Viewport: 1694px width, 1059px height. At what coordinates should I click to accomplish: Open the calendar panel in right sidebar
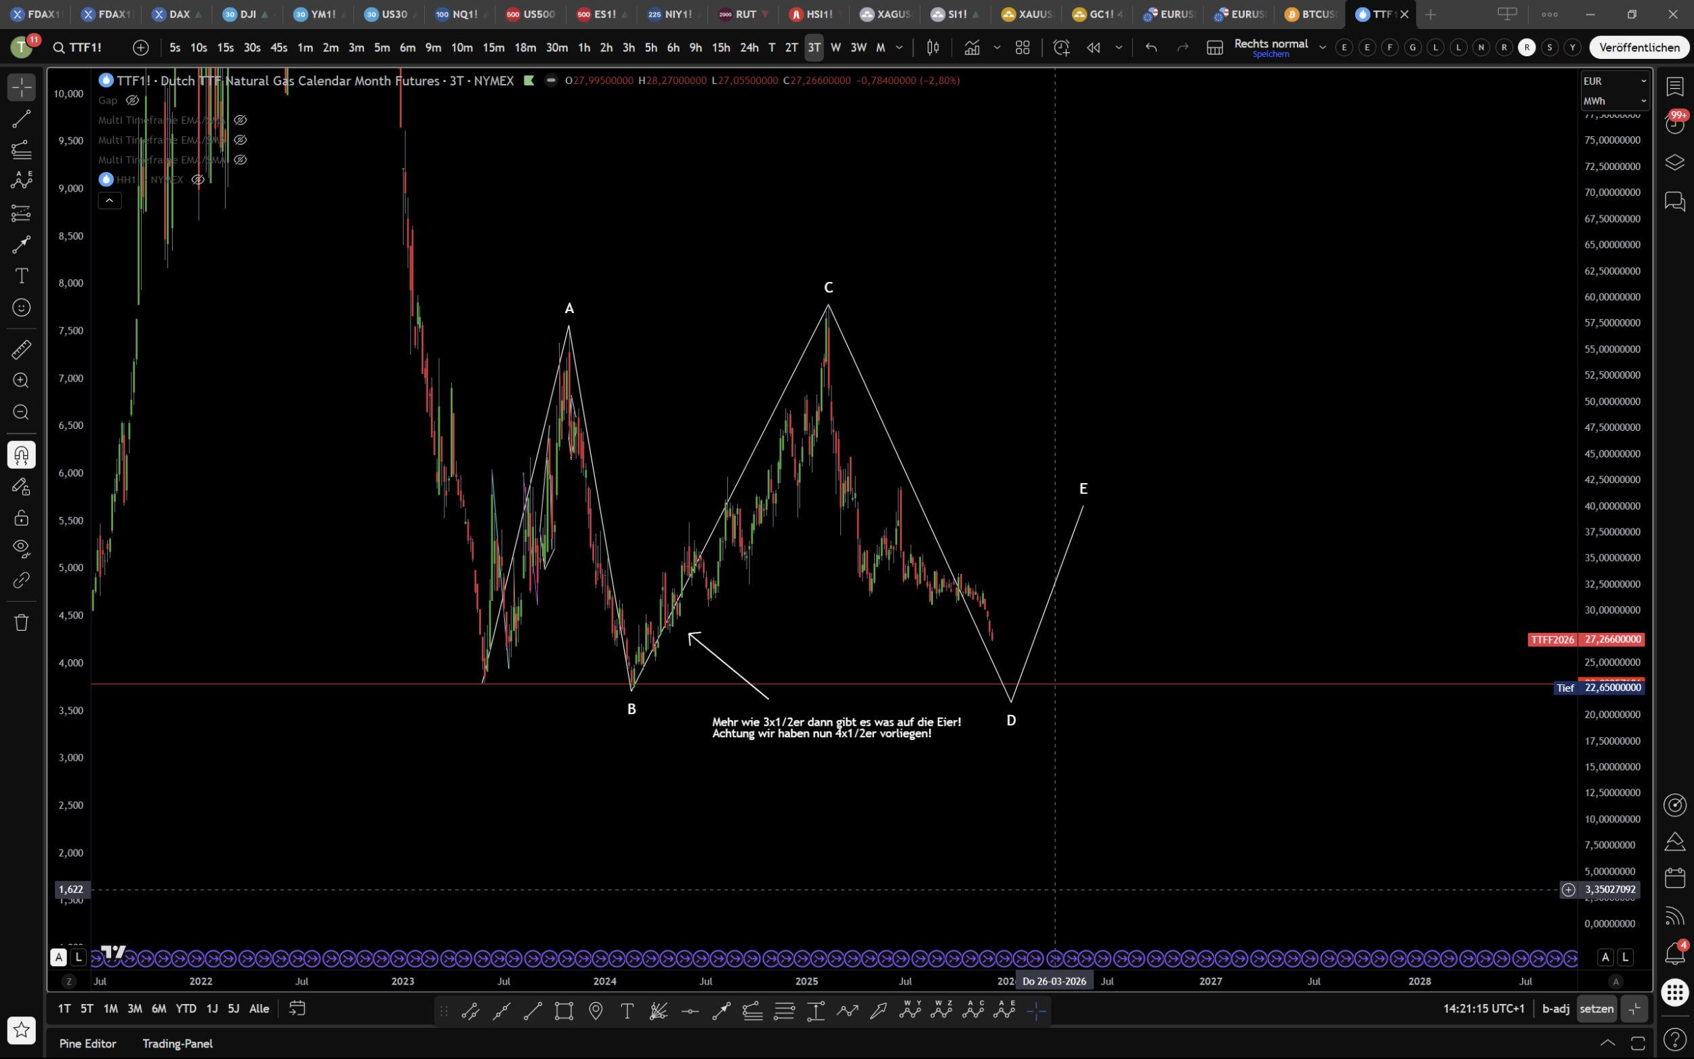(x=1674, y=878)
